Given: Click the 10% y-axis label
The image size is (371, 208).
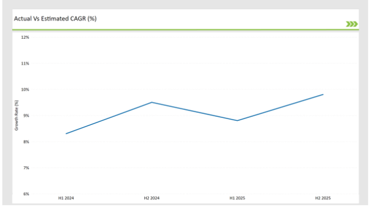Looking at the screenshot, I should (x=25, y=89).
